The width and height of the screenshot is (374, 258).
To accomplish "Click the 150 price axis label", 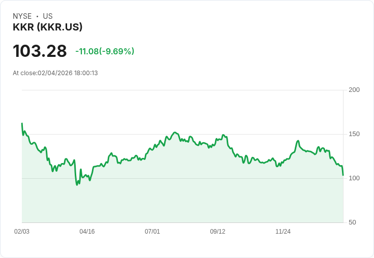I will point(354,134).
